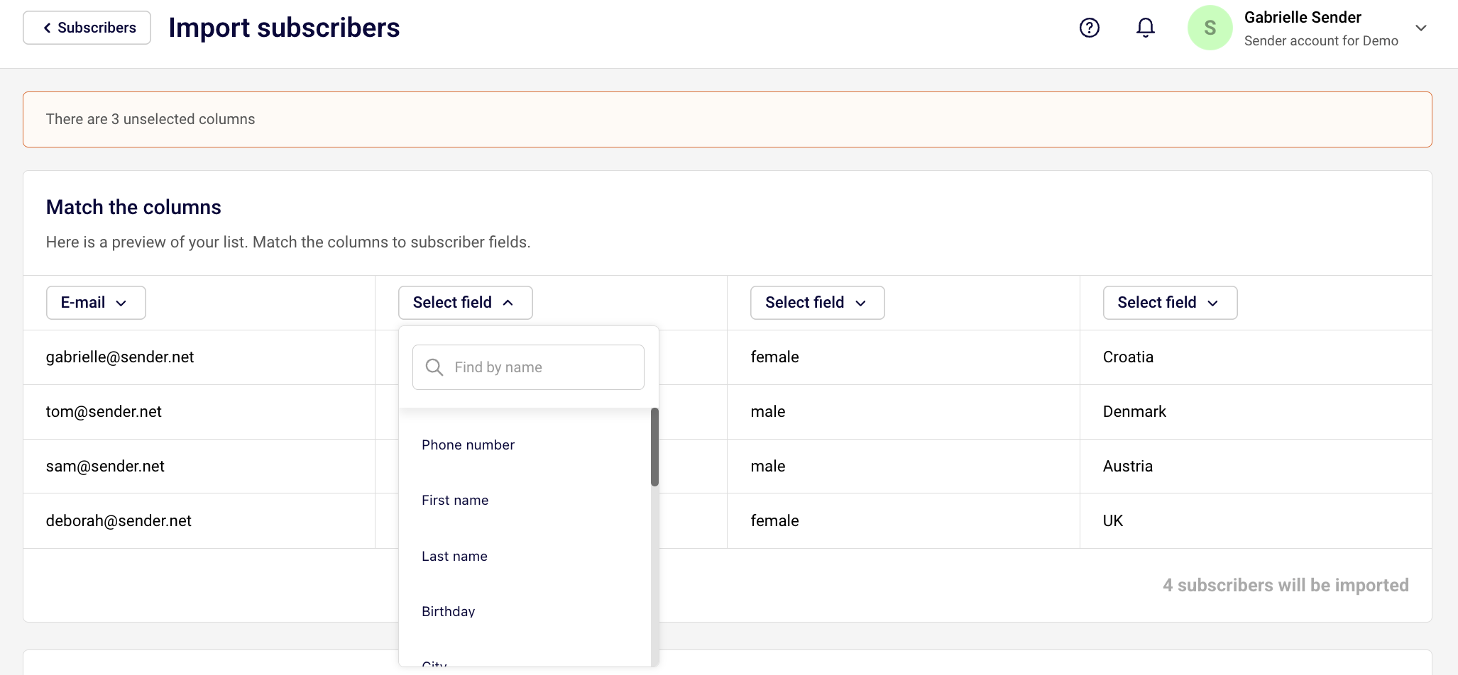Click the unselected columns warning banner
This screenshot has height=675, width=1458.
pyautogui.click(x=727, y=119)
